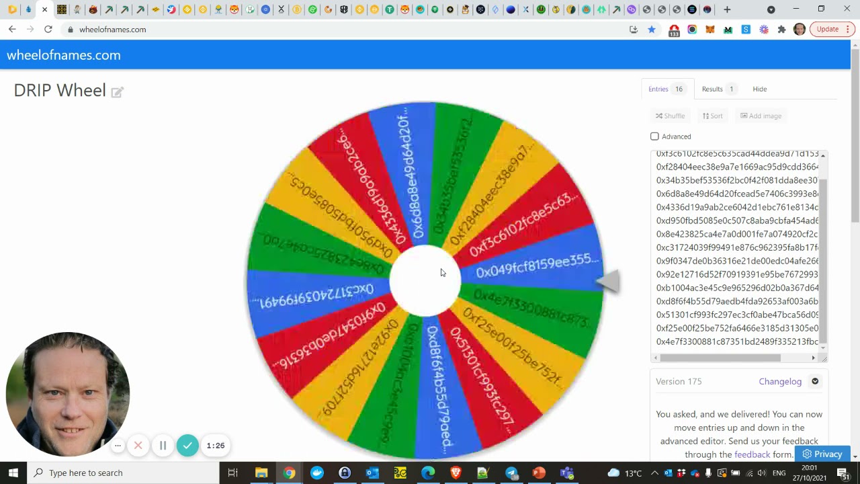The image size is (860, 484).
Task: Click entry starting 0xd950fbd5085e0c50
Action: [x=737, y=220]
